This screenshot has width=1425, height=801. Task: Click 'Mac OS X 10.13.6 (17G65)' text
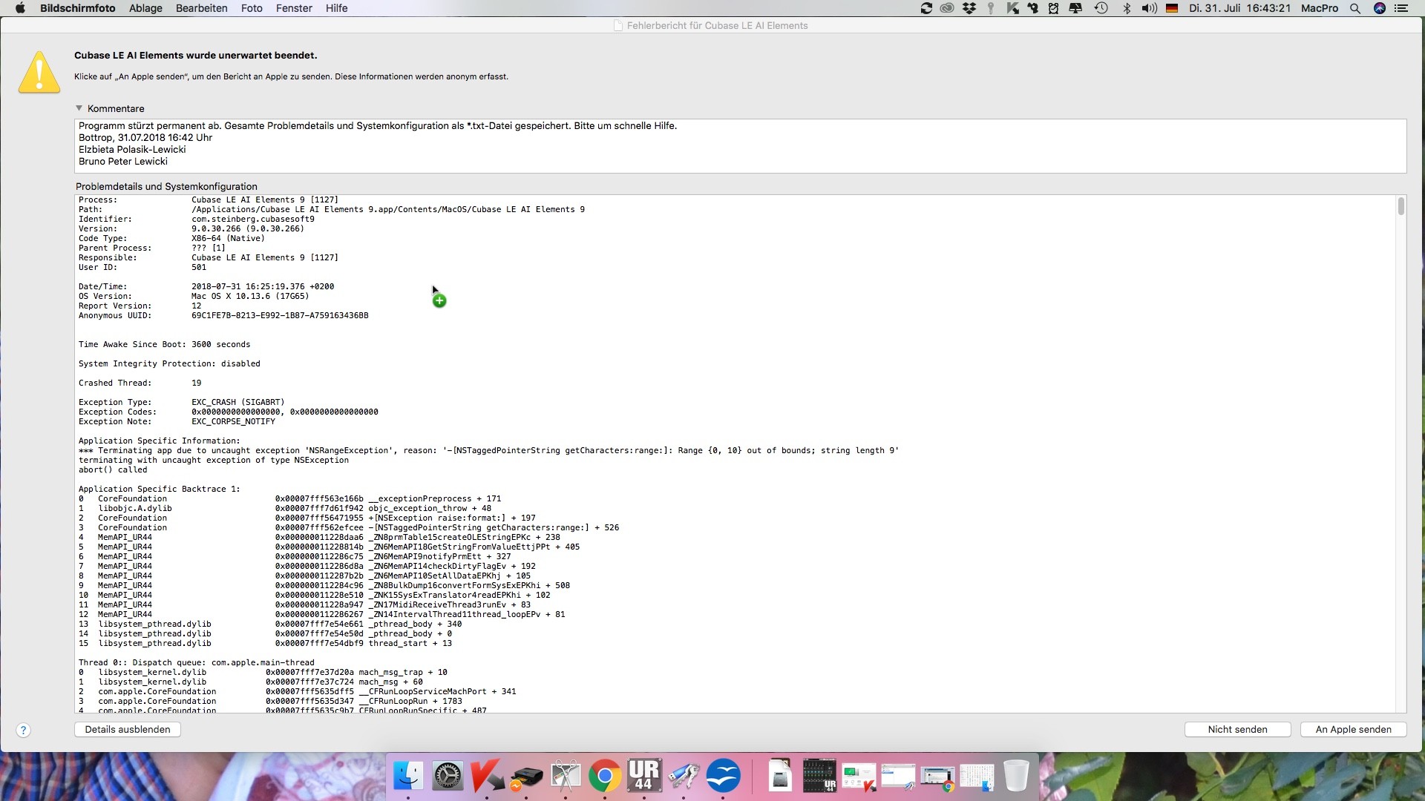coord(250,297)
